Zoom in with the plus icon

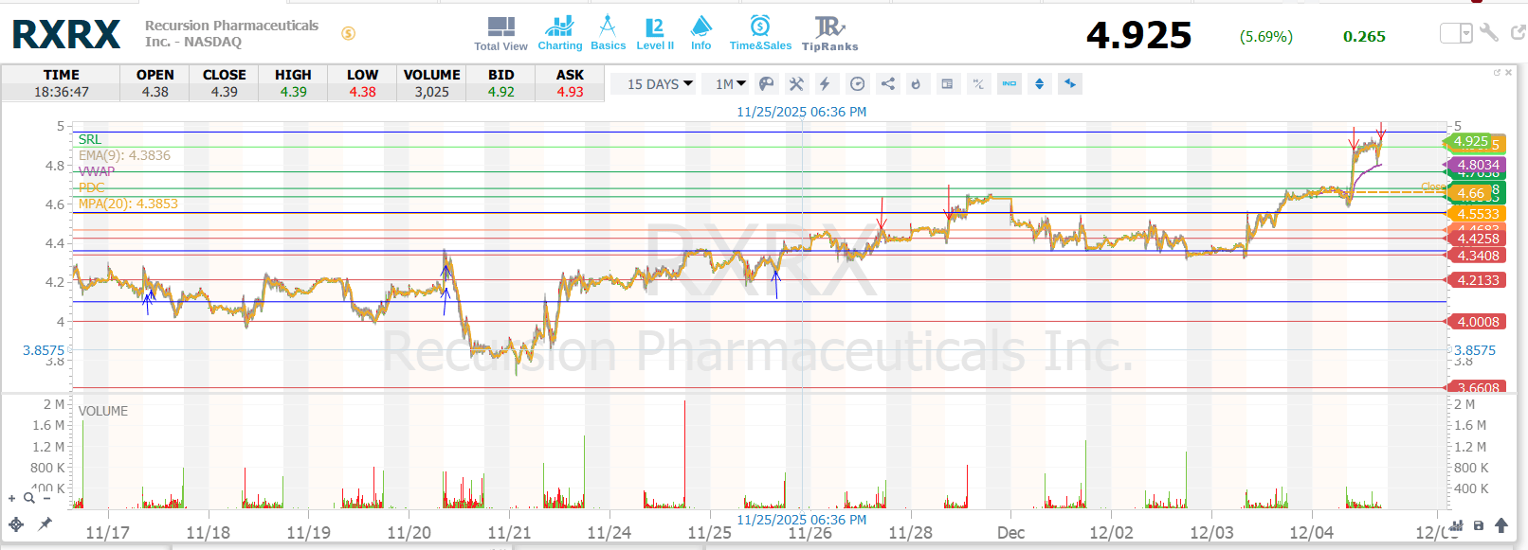[x=12, y=498]
